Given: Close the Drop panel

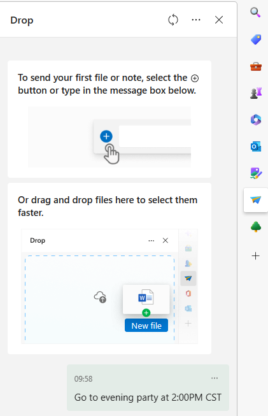Looking at the screenshot, I should click(219, 20).
